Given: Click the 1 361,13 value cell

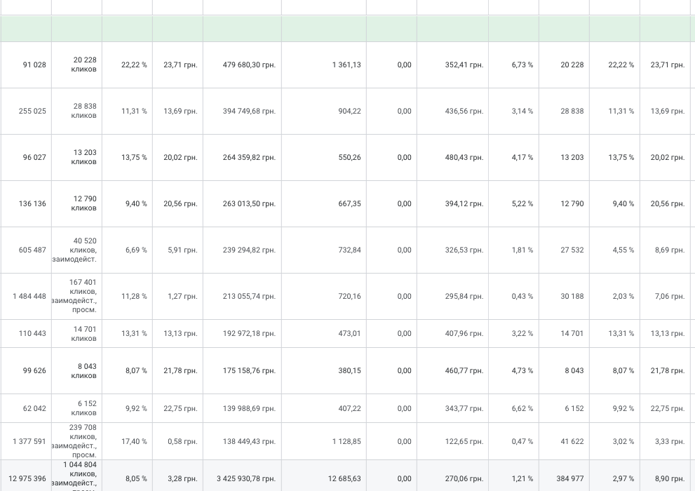Looking at the screenshot, I should click(x=346, y=65).
